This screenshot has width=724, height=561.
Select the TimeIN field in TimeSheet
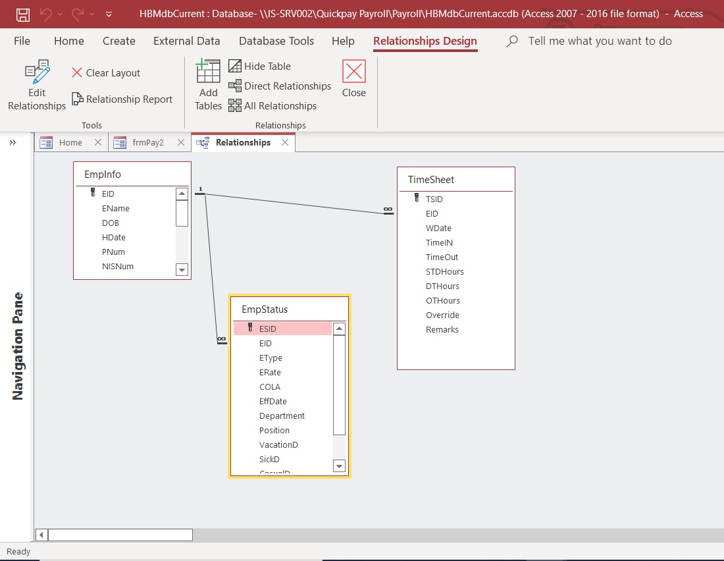[439, 242]
